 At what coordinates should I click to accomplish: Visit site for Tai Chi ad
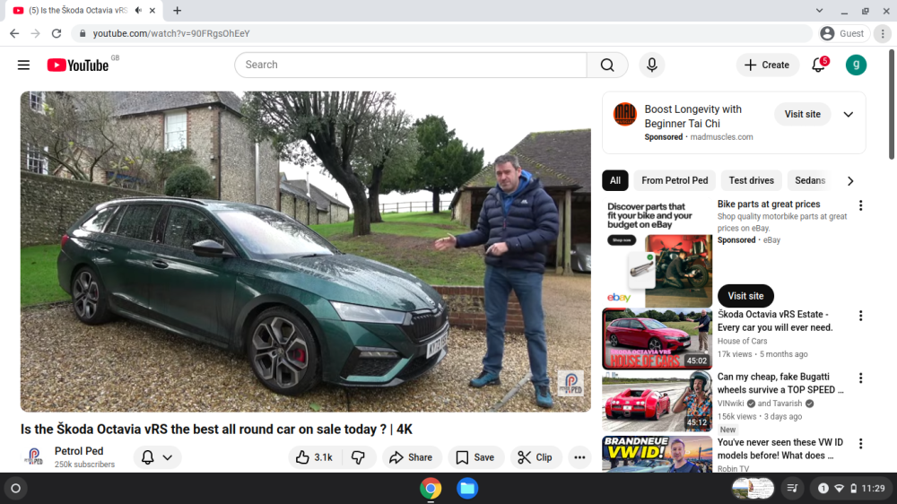click(802, 115)
